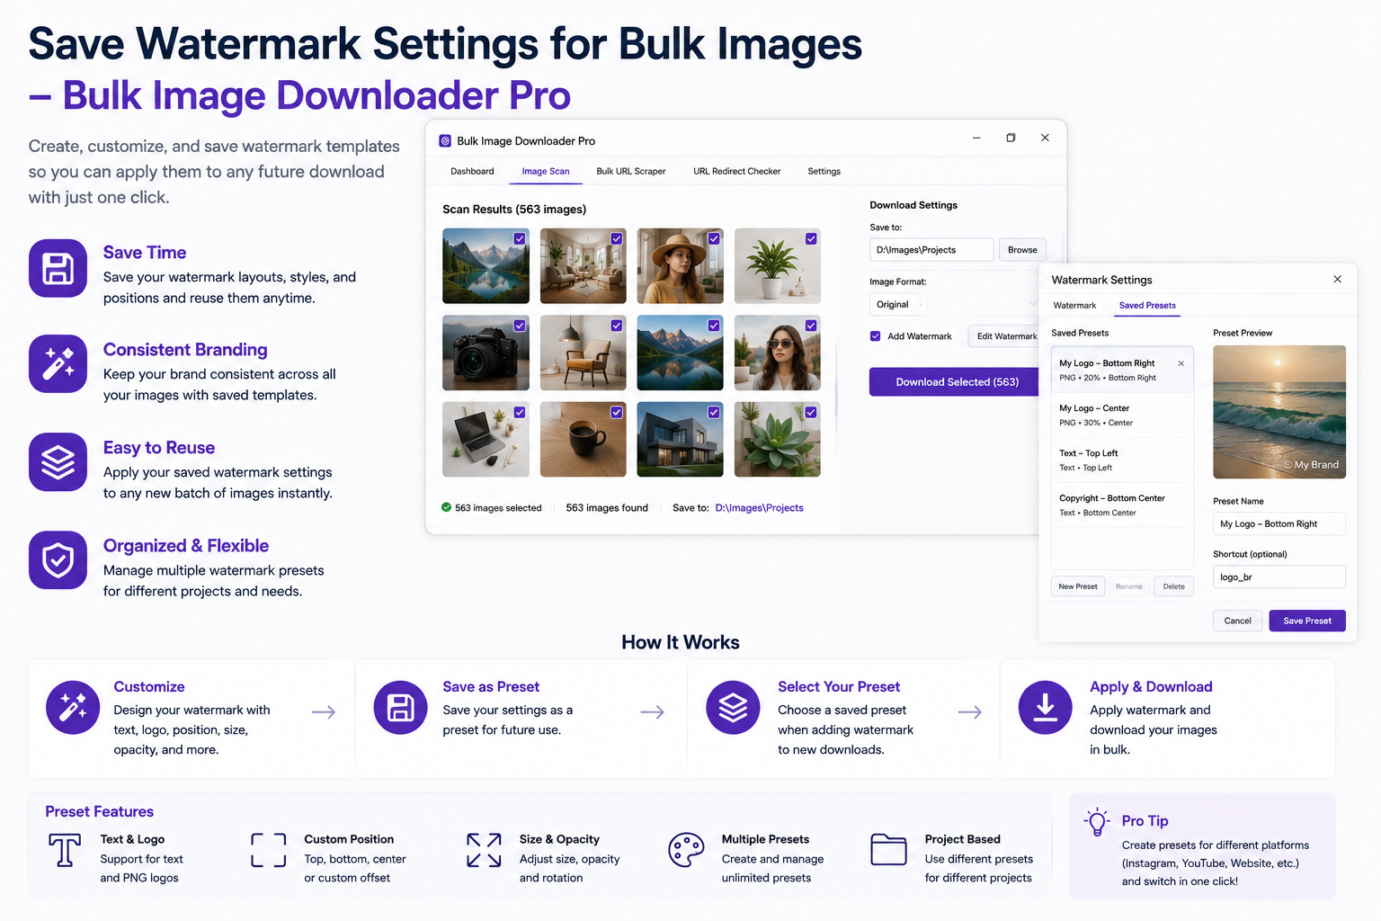The image size is (1381, 921).
Task: Uncheck the modern house photo checkbox
Action: (x=714, y=412)
